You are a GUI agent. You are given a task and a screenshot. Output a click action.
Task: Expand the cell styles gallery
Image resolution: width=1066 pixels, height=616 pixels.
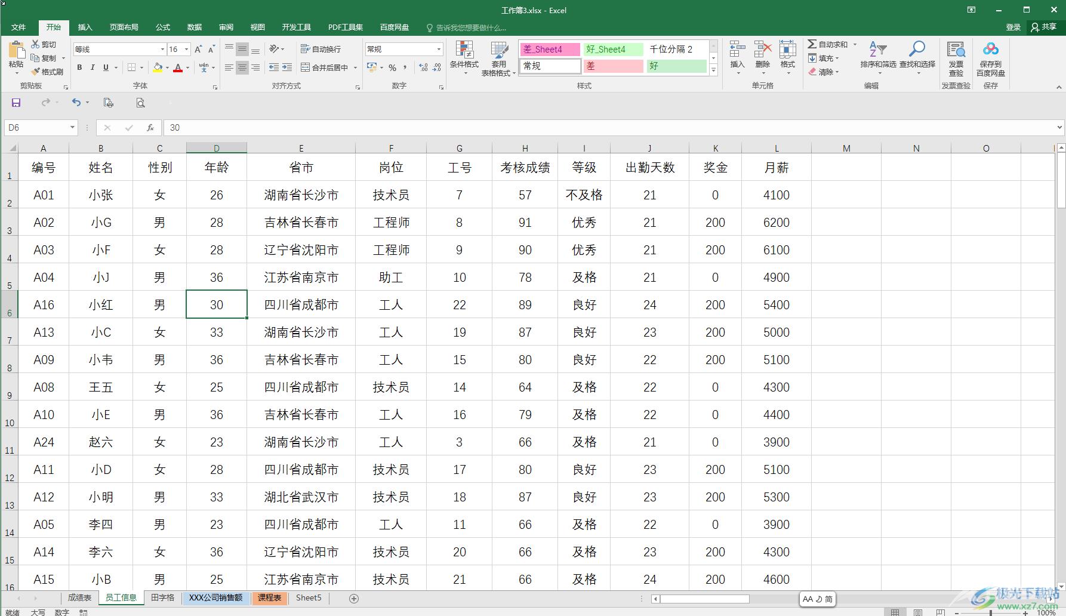713,70
